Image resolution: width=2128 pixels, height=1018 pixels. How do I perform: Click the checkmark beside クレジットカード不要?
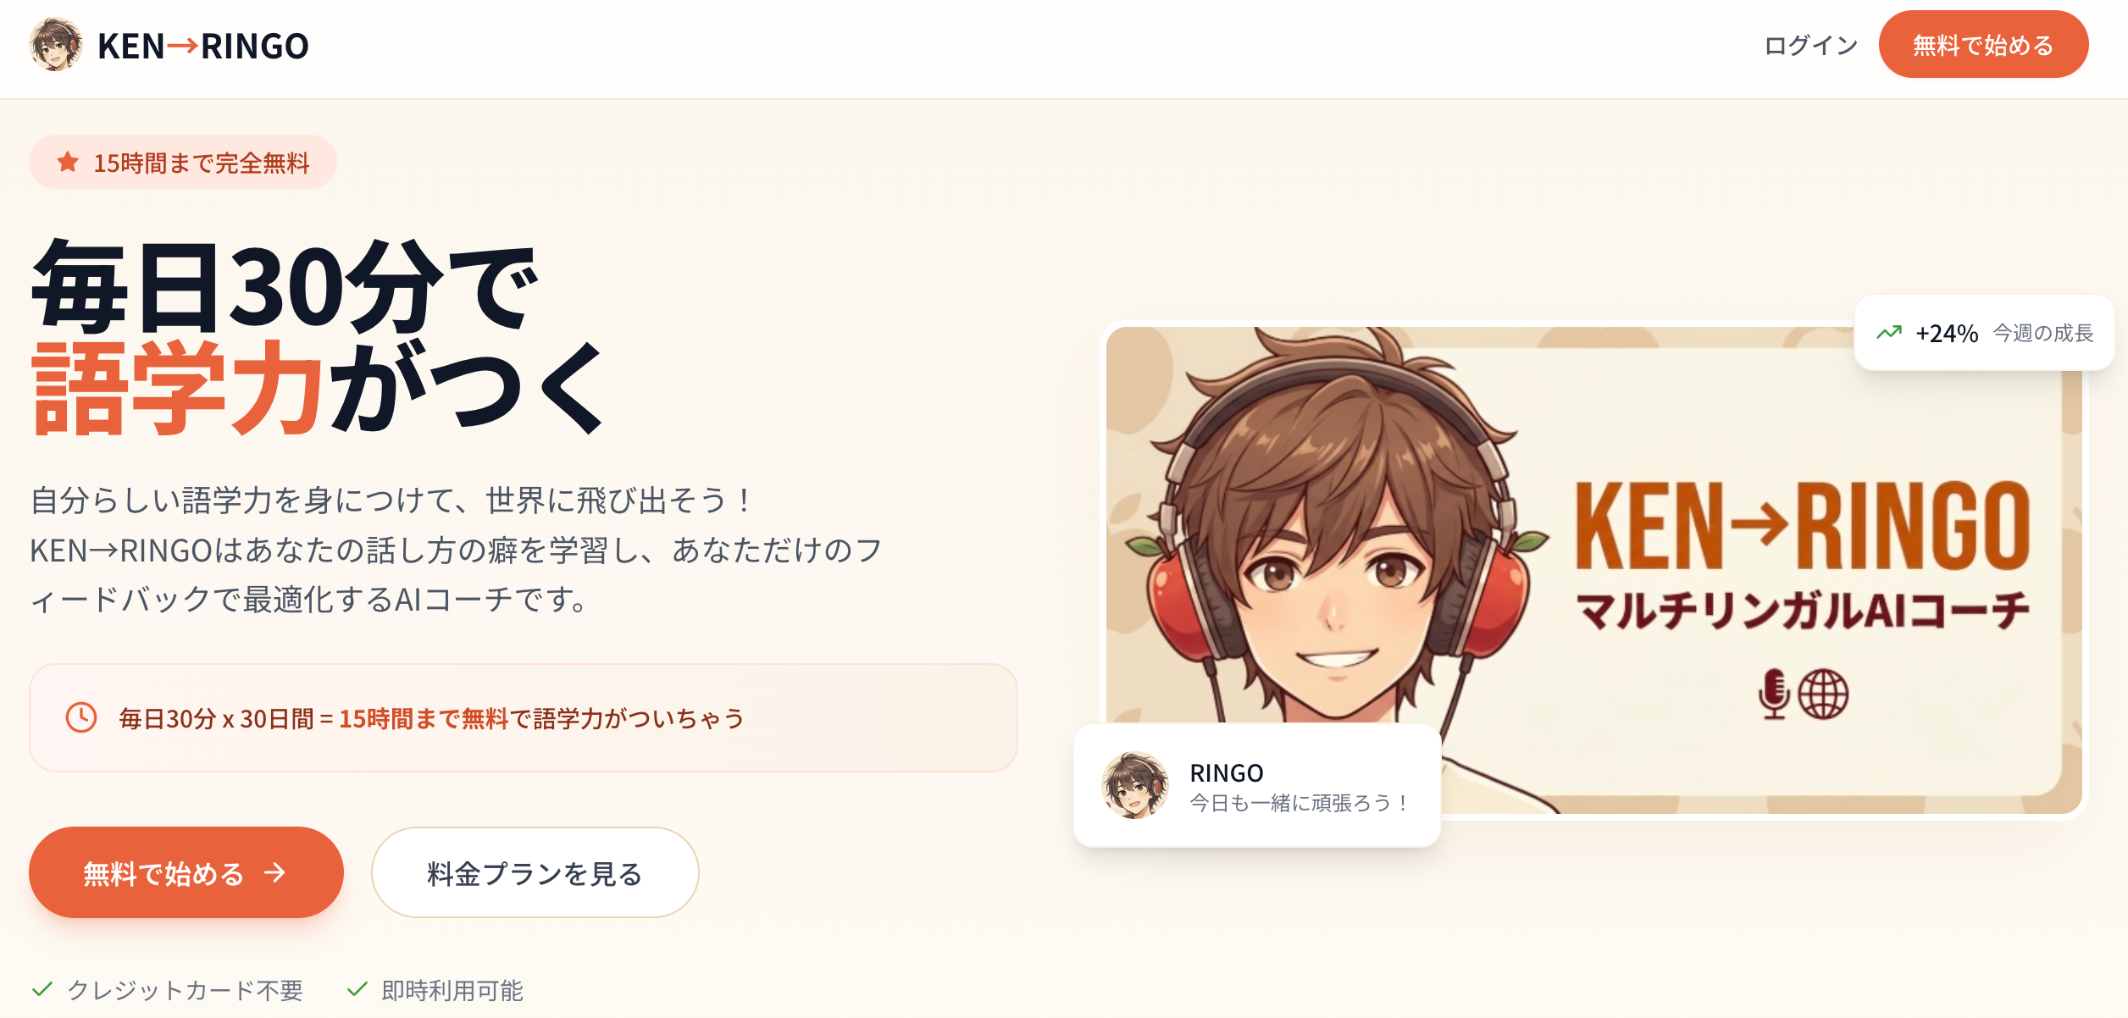point(42,988)
